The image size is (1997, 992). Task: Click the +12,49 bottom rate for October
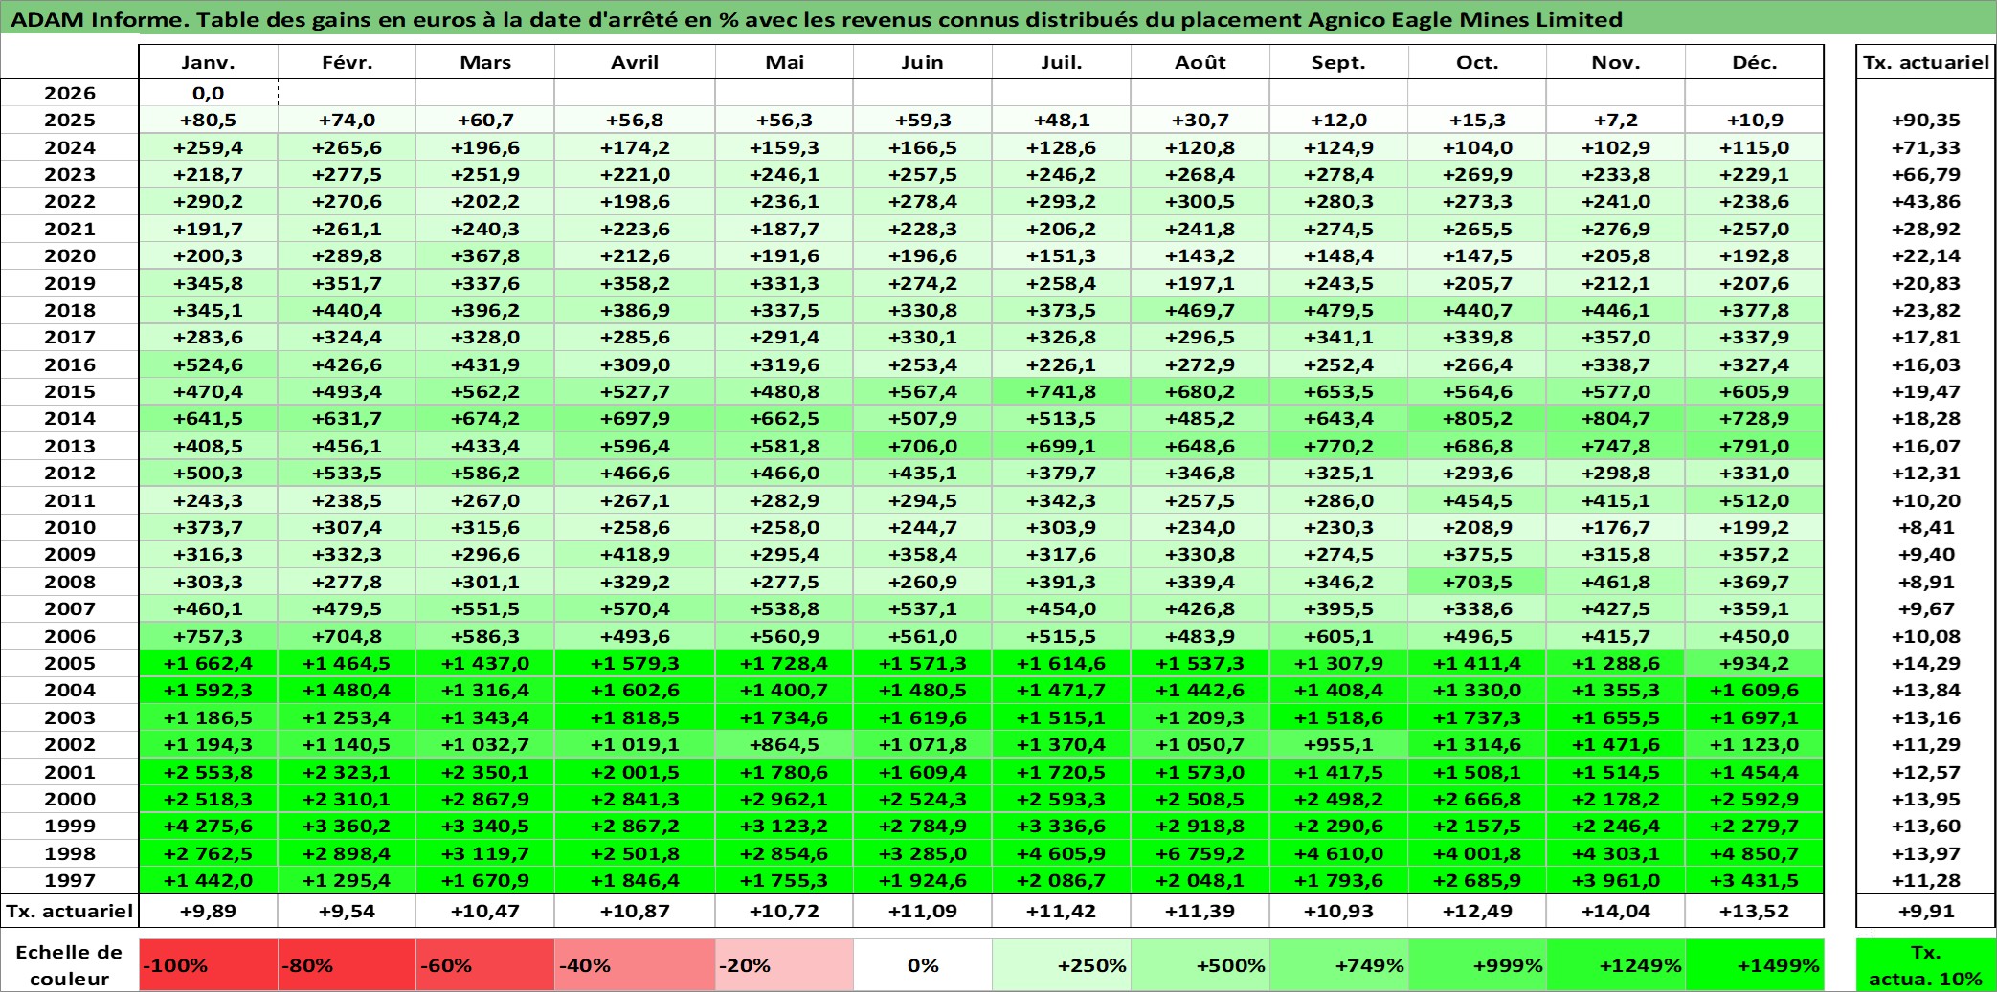tap(1477, 911)
